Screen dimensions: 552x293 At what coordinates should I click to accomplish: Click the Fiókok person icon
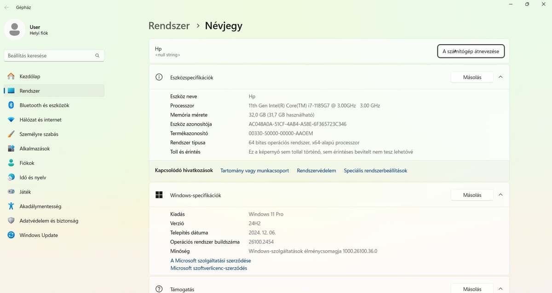point(11,163)
